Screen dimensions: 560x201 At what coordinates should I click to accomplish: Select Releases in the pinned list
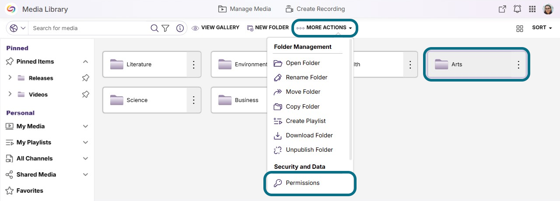(x=41, y=78)
